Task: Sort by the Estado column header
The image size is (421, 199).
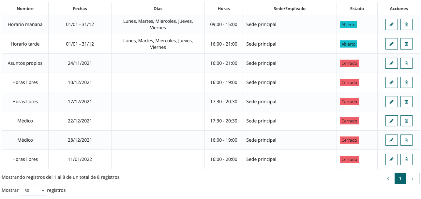Action: click(x=357, y=8)
